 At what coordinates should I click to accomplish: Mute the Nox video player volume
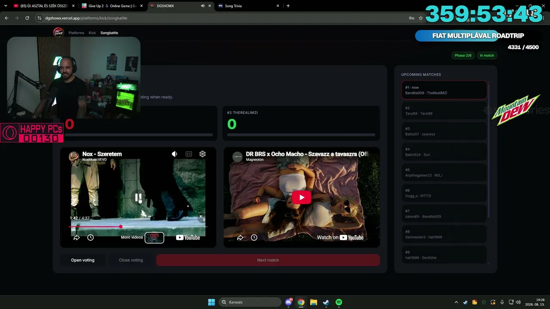click(174, 154)
